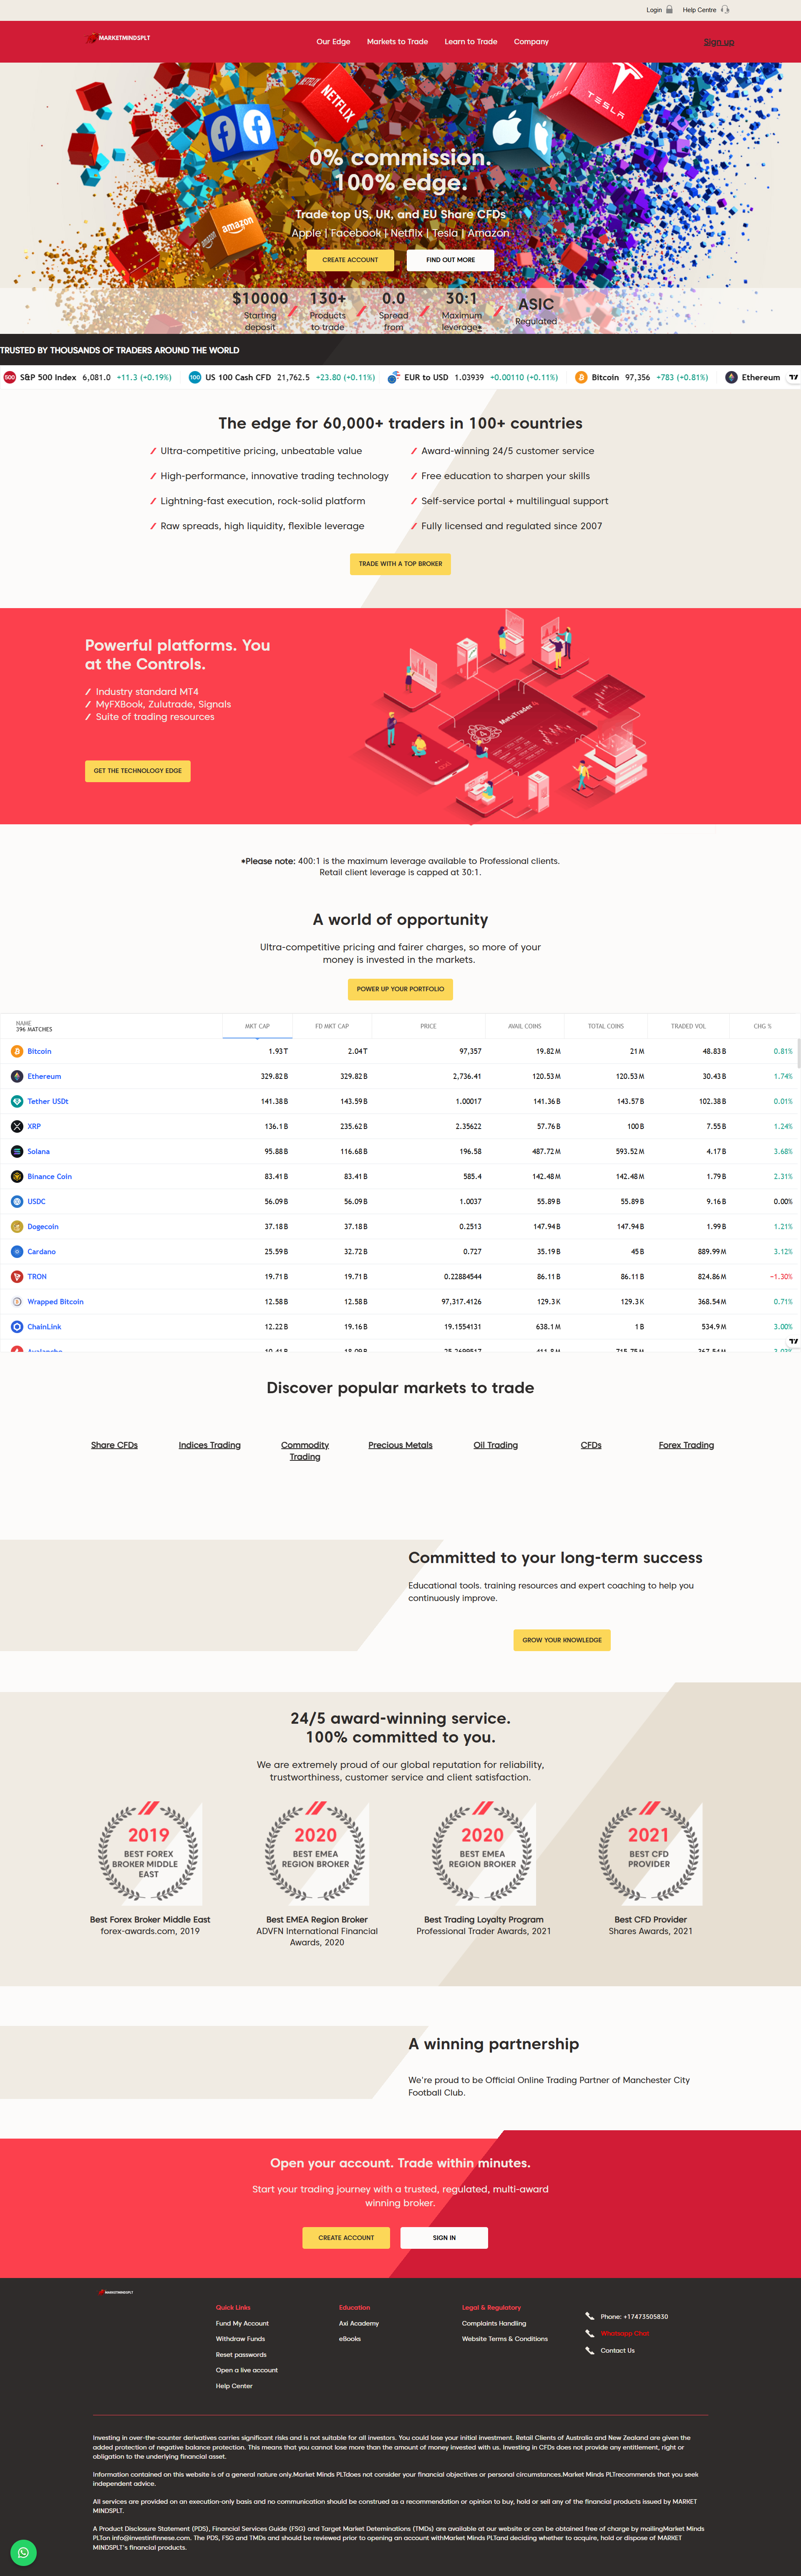The height and width of the screenshot is (2576, 801).
Task: Click the XRP coin icon
Action: tap(17, 1126)
